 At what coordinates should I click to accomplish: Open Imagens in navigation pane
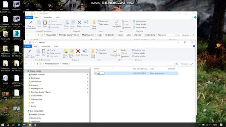coord(35,85)
